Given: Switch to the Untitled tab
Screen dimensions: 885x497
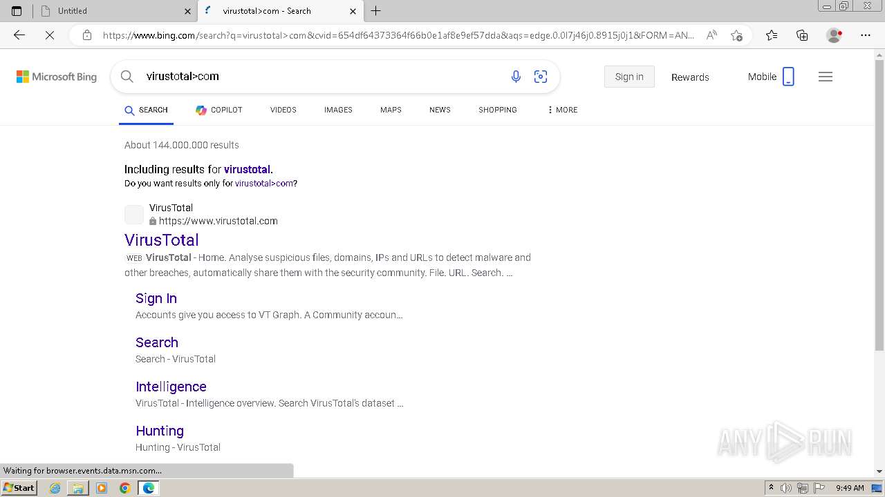Looking at the screenshot, I should [115, 11].
